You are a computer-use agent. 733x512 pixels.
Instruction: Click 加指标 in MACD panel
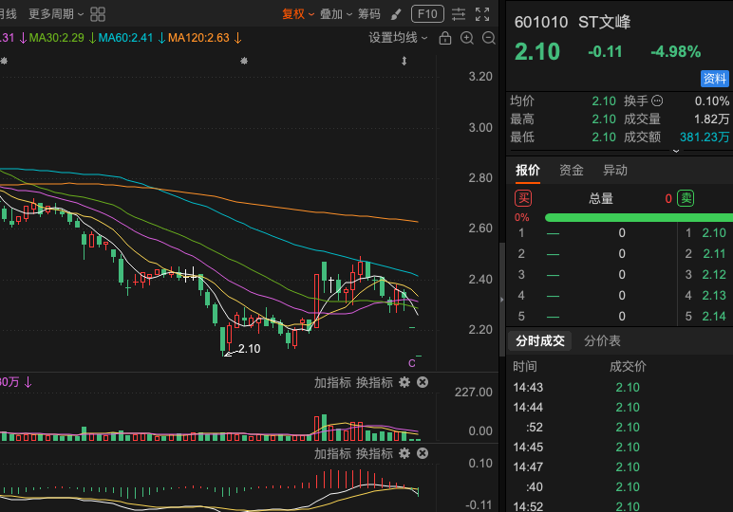[332, 453]
